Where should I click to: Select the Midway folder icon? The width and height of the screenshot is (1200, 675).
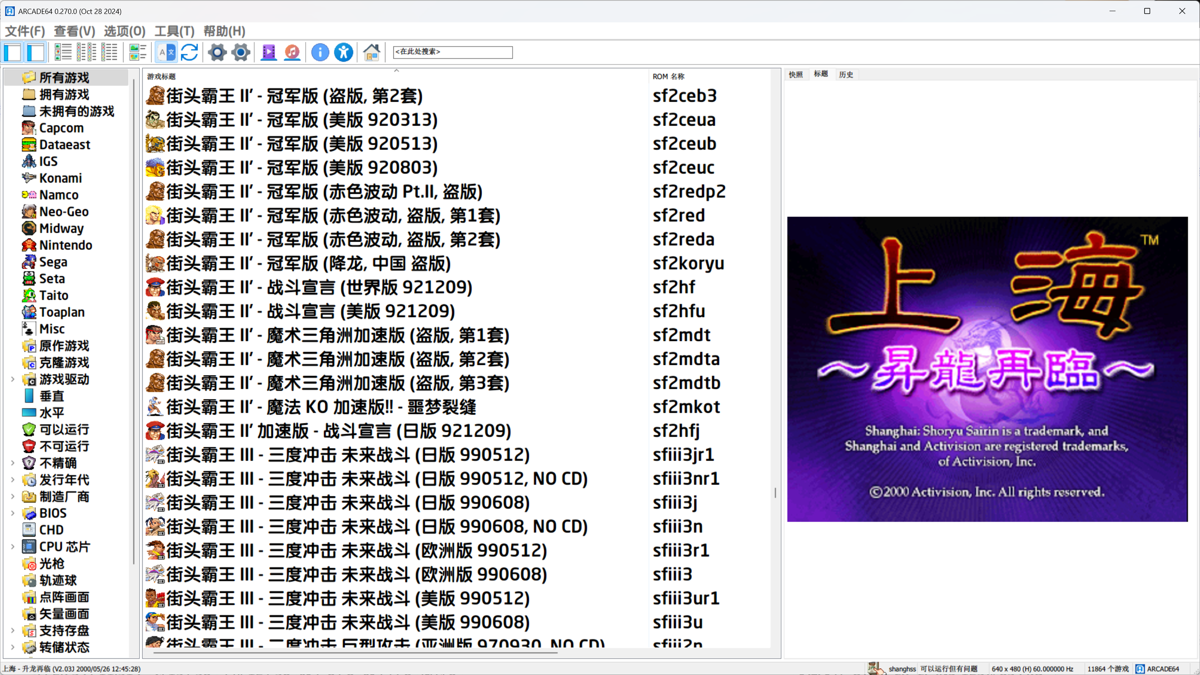point(29,228)
